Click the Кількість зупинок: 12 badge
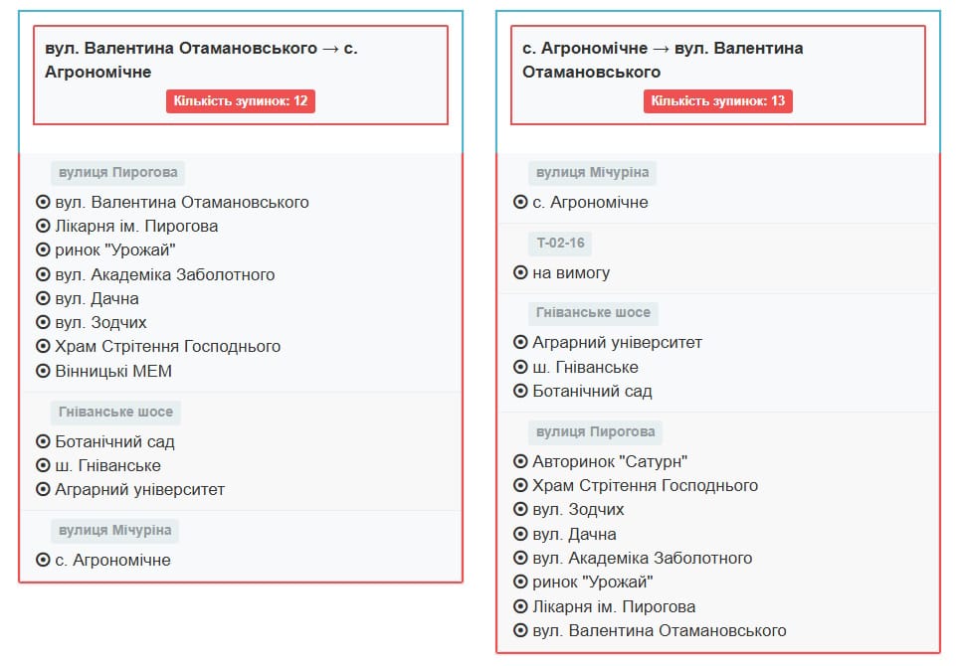The image size is (961, 666). 243,100
